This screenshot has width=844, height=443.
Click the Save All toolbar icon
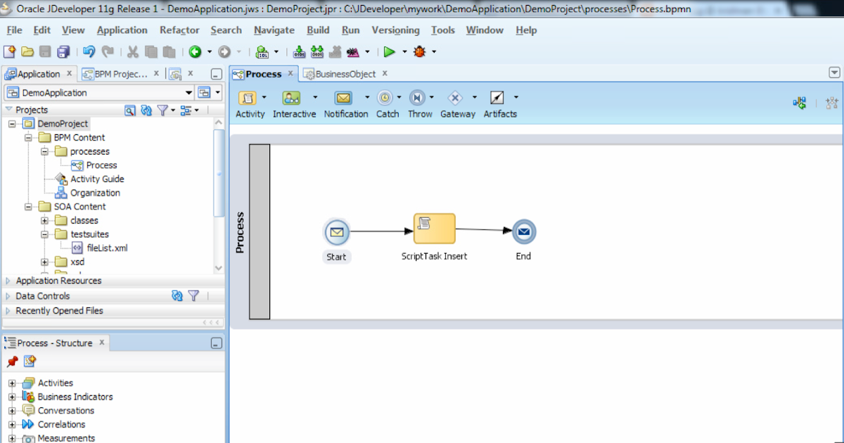[x=63, y=51]
